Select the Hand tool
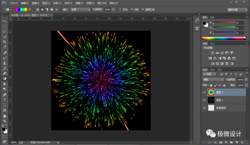The width and height of the screenshot is (250, 145). coord(5,116)
